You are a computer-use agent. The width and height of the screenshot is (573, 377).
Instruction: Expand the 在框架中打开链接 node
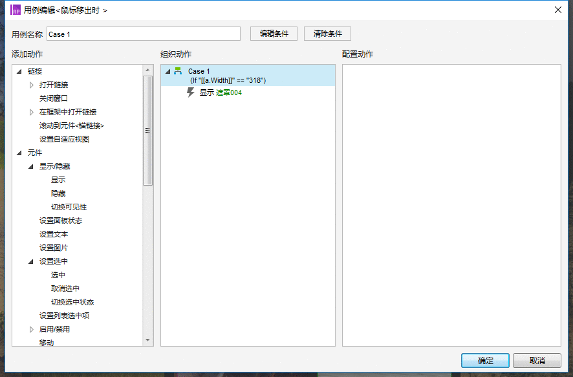32,112
